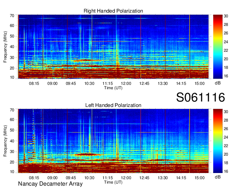Click the 14:15 time tick of Left Handed plot
This screenshot has width=232, height=188.
181,178
